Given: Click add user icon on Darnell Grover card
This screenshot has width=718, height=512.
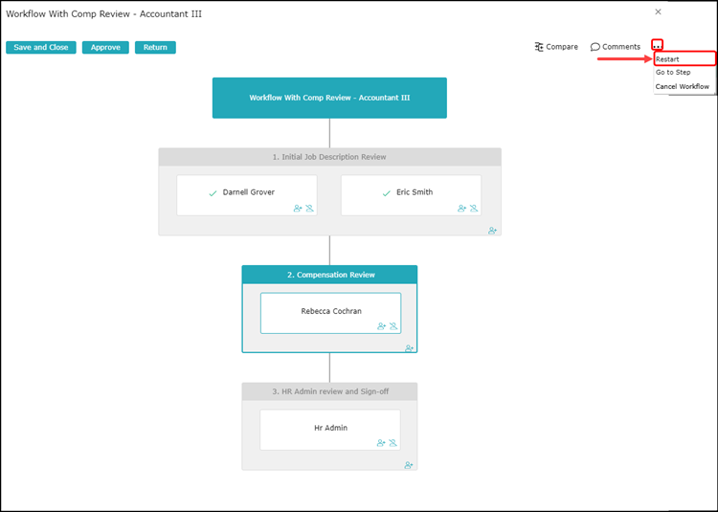Looking at the screenshot, I should (x=299, y=208).
